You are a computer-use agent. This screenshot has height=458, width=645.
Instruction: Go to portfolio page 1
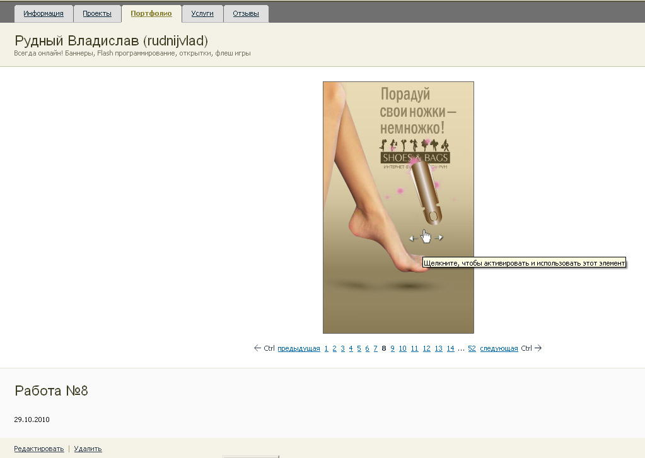(326, 348)
